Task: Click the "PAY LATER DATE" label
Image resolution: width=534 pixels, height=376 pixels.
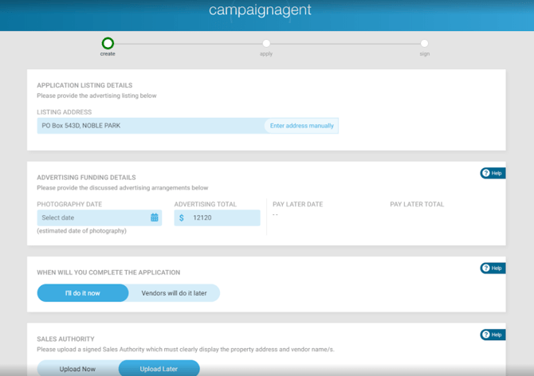Action: click(297, 204)
